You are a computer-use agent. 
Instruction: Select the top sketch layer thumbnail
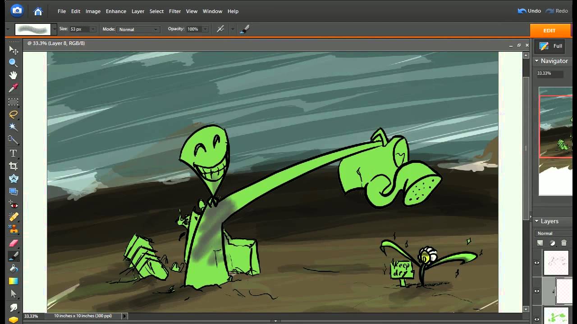pyautogui.click(x=556, y=263)
